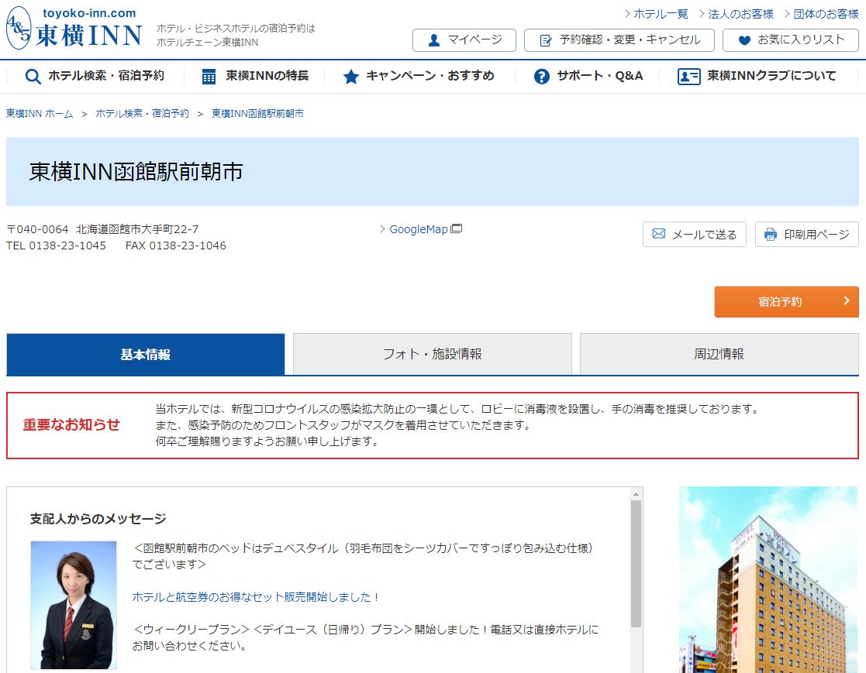
Task: Select the 基本情報 tab
Action: (146, 354)
